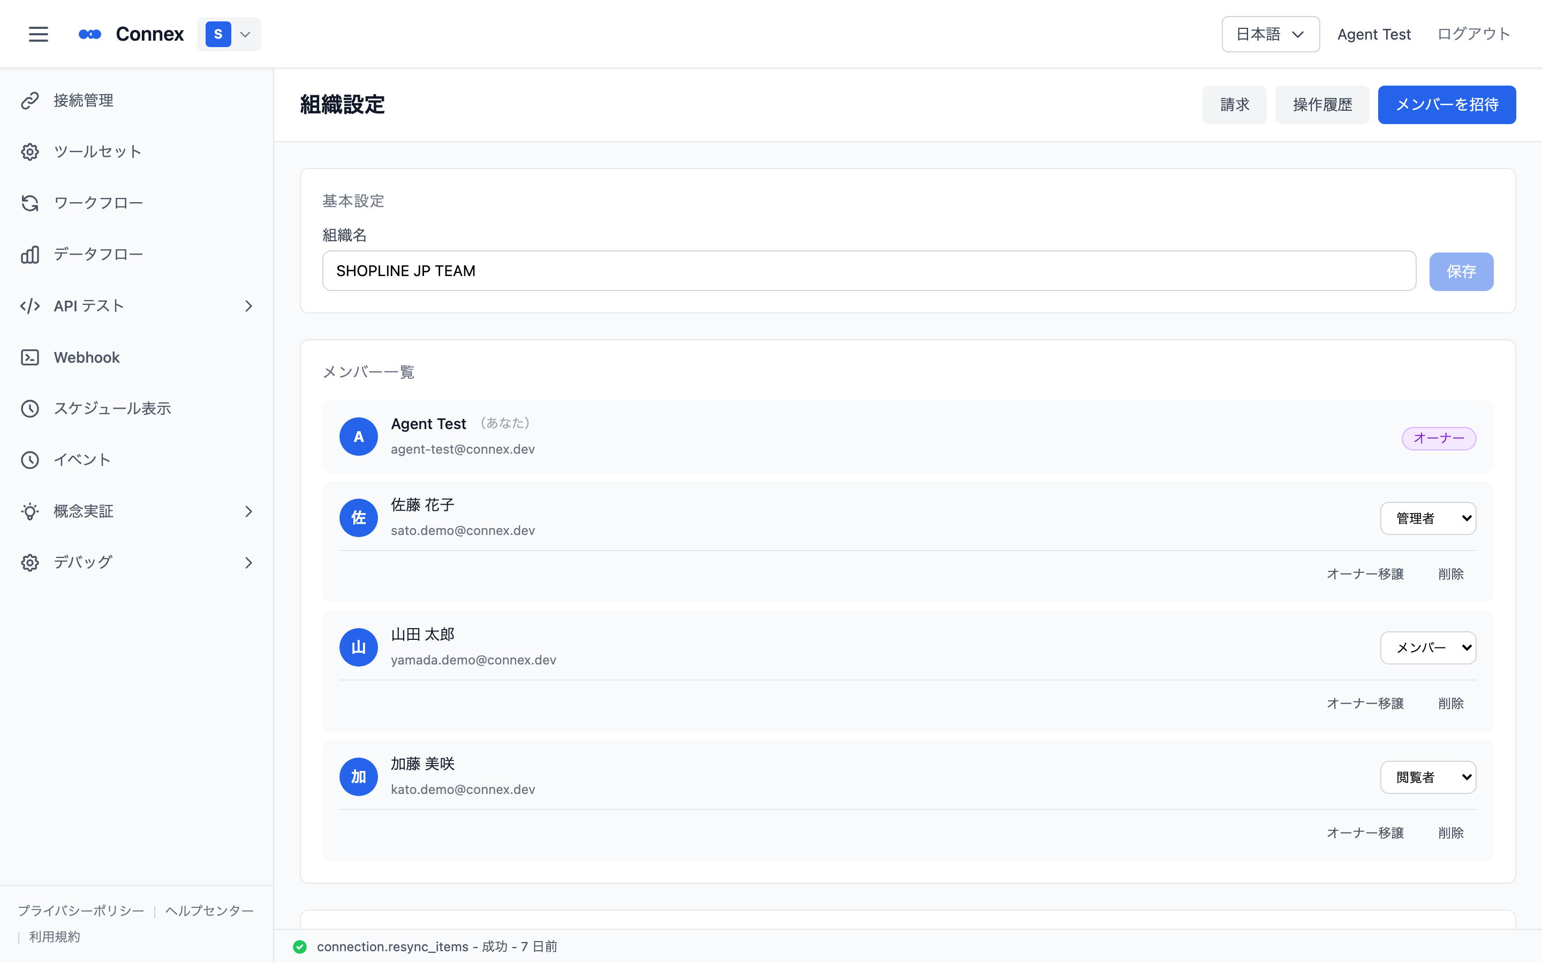The height and width of the screenshot is (963, 1542).
Task: Click the スケジュール表示 clock icon
Action: (30, 409)
